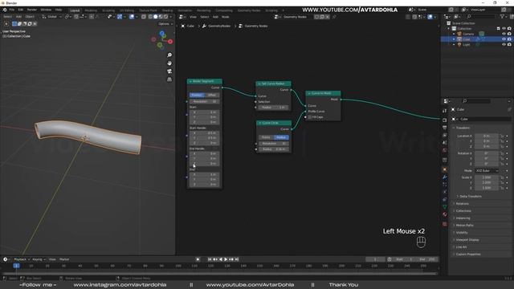Open the Edit menu

[21, 10]
